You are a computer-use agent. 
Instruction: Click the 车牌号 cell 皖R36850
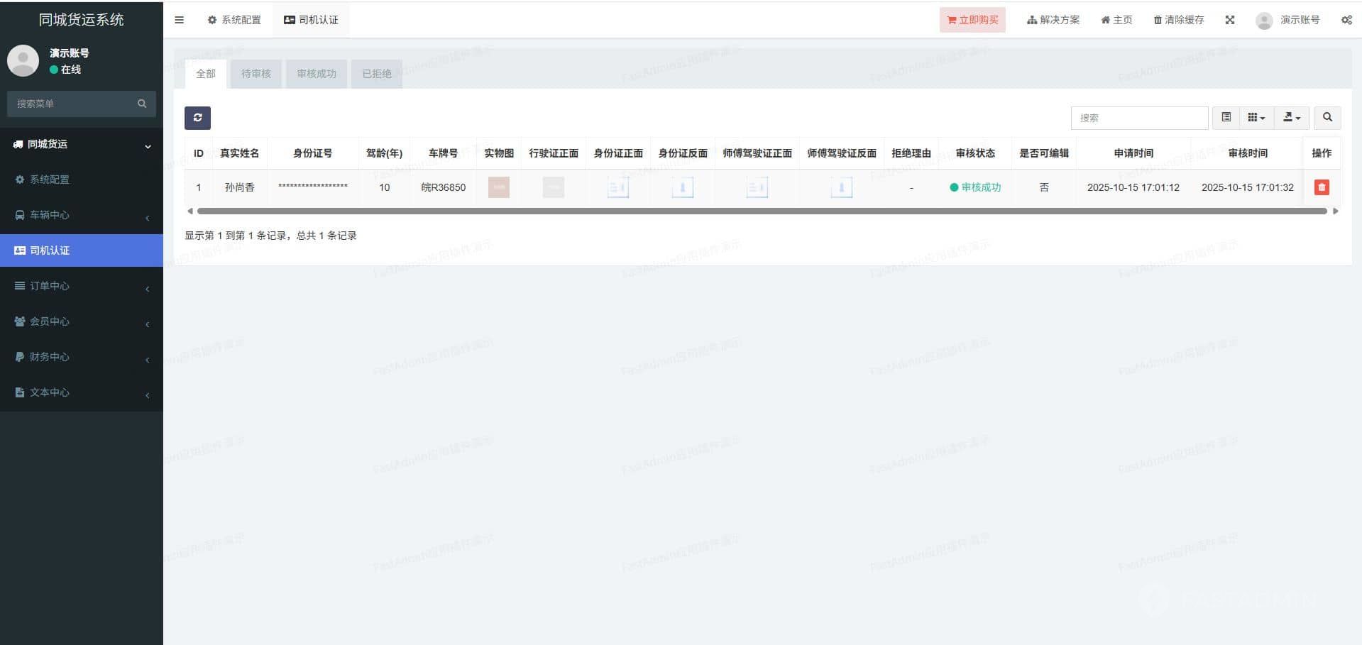pos(444,187)
